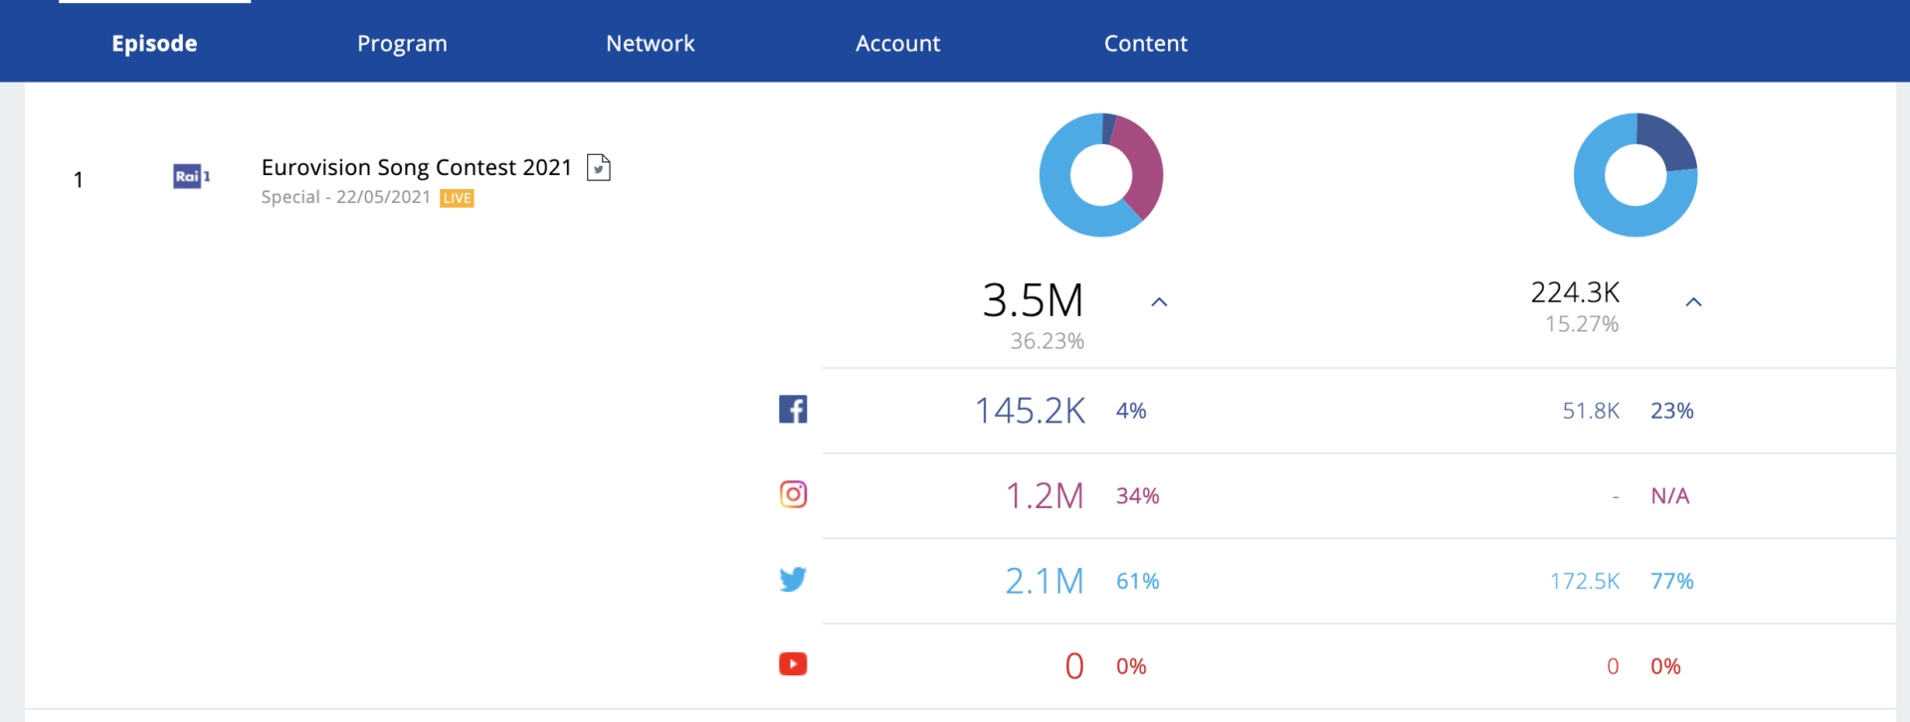Click Twitter value 172.5K

point(1585,581)
